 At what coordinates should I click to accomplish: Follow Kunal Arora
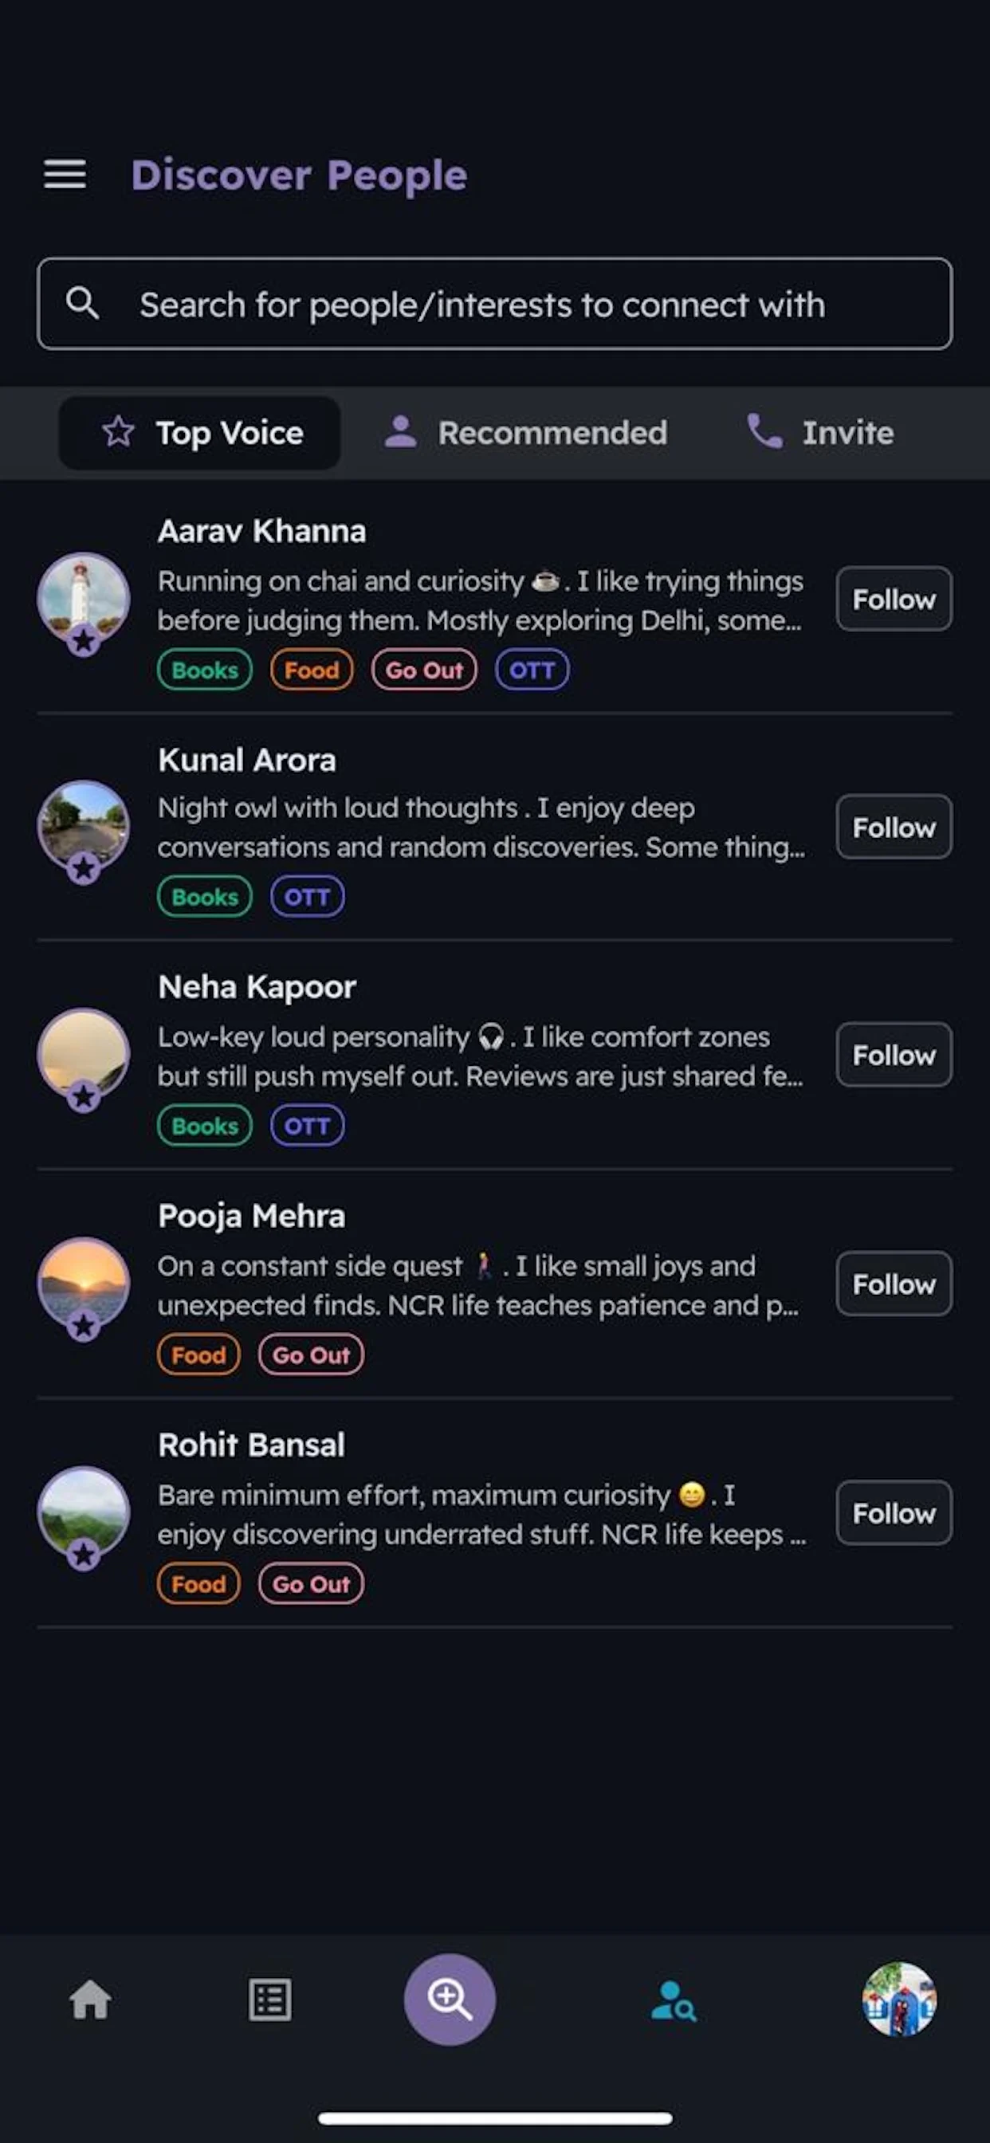click(x=894, y=827)
